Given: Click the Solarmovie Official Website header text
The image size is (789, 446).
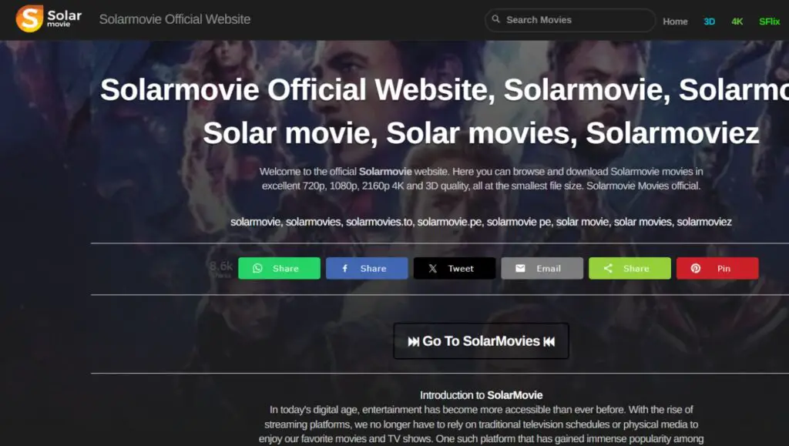Looking at the screenshot, I should click(174, 19).
